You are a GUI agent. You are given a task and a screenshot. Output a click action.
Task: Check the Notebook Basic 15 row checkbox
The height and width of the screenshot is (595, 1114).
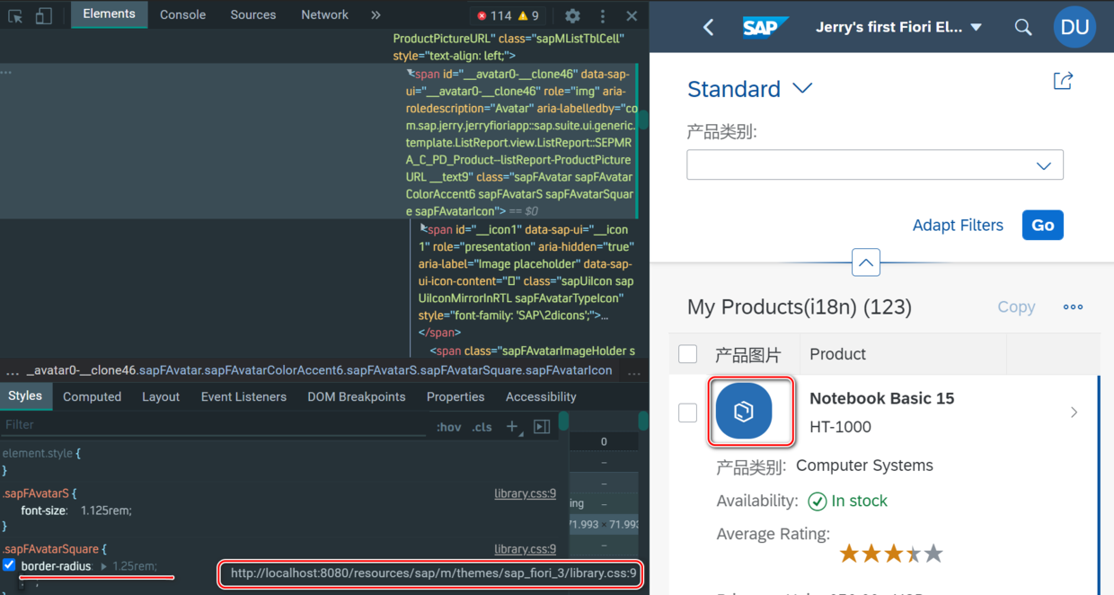click(x=688, y=413)
